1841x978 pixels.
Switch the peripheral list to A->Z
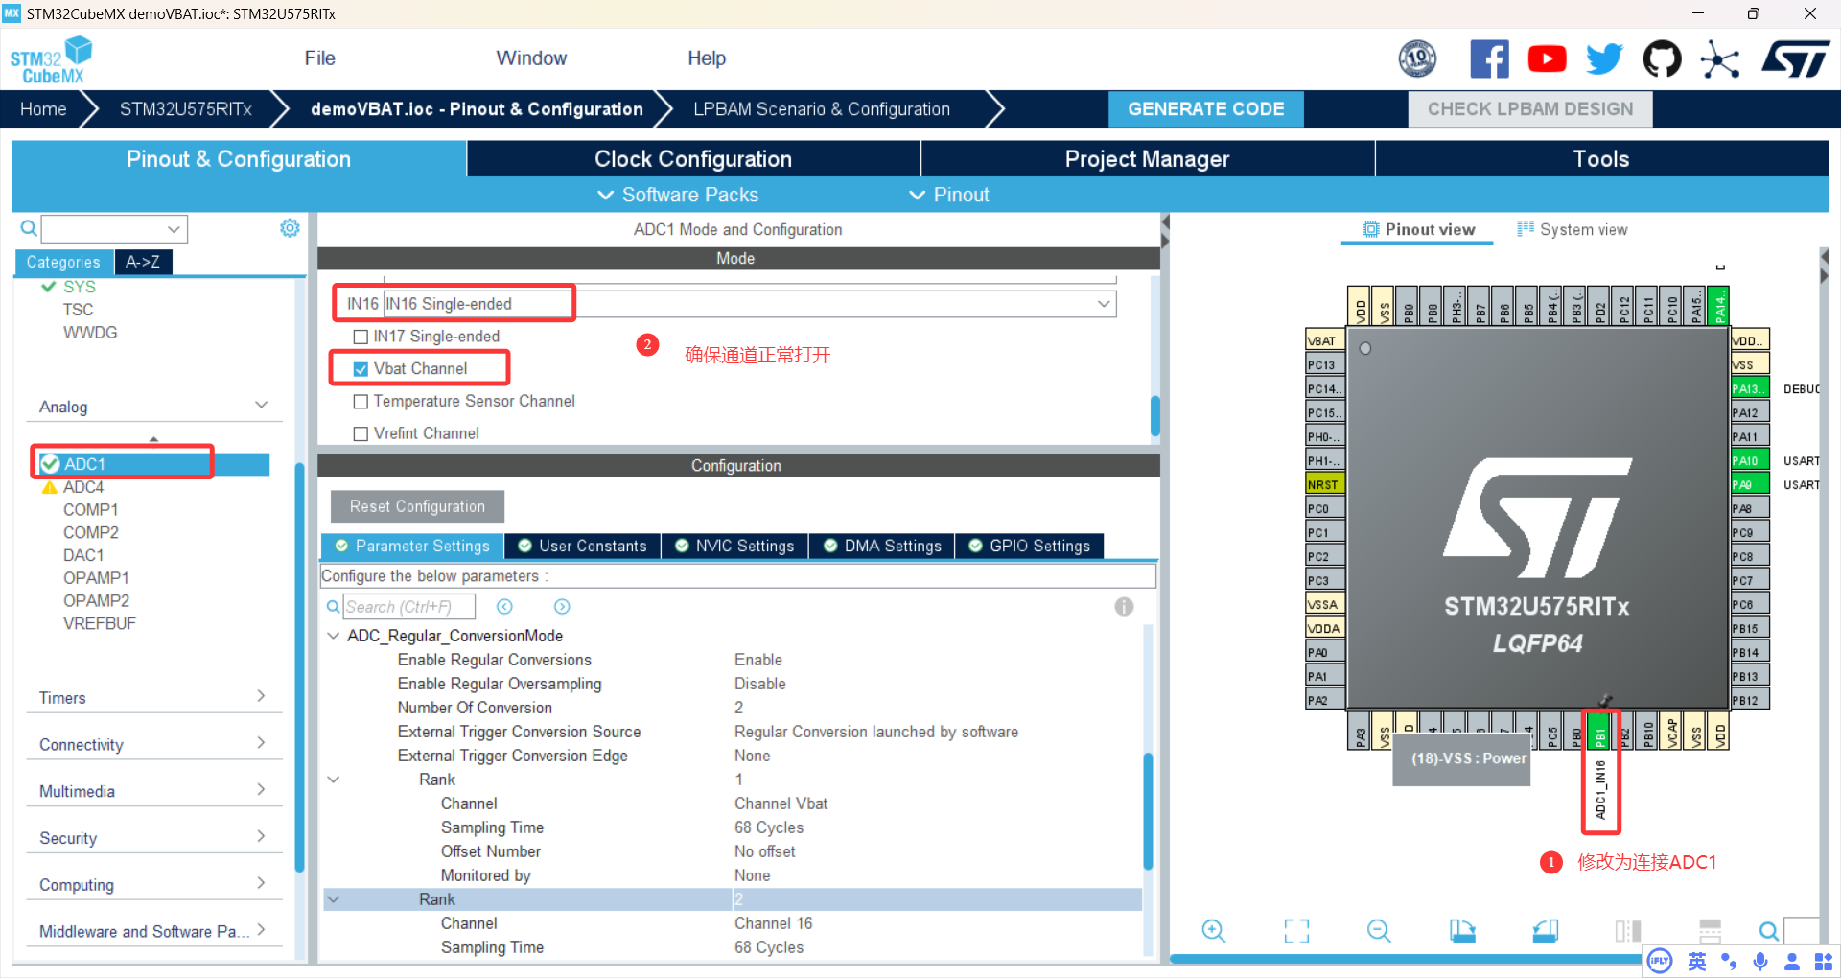[x=143, y=262]
